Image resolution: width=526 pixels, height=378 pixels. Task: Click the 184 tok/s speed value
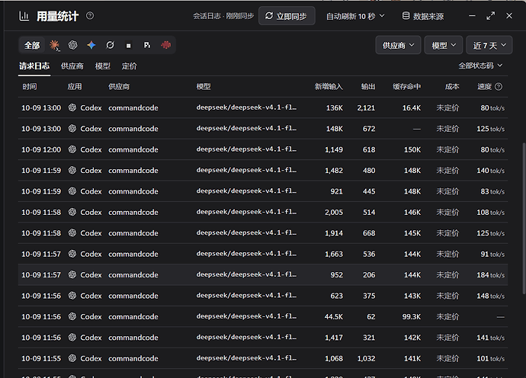tap(490, 275)
